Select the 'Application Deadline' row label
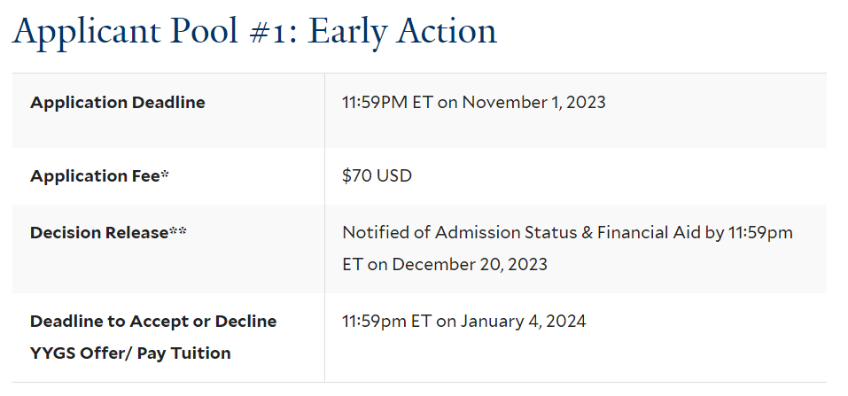The height and width of the screenshot is (396, 848). click(117, 102)
